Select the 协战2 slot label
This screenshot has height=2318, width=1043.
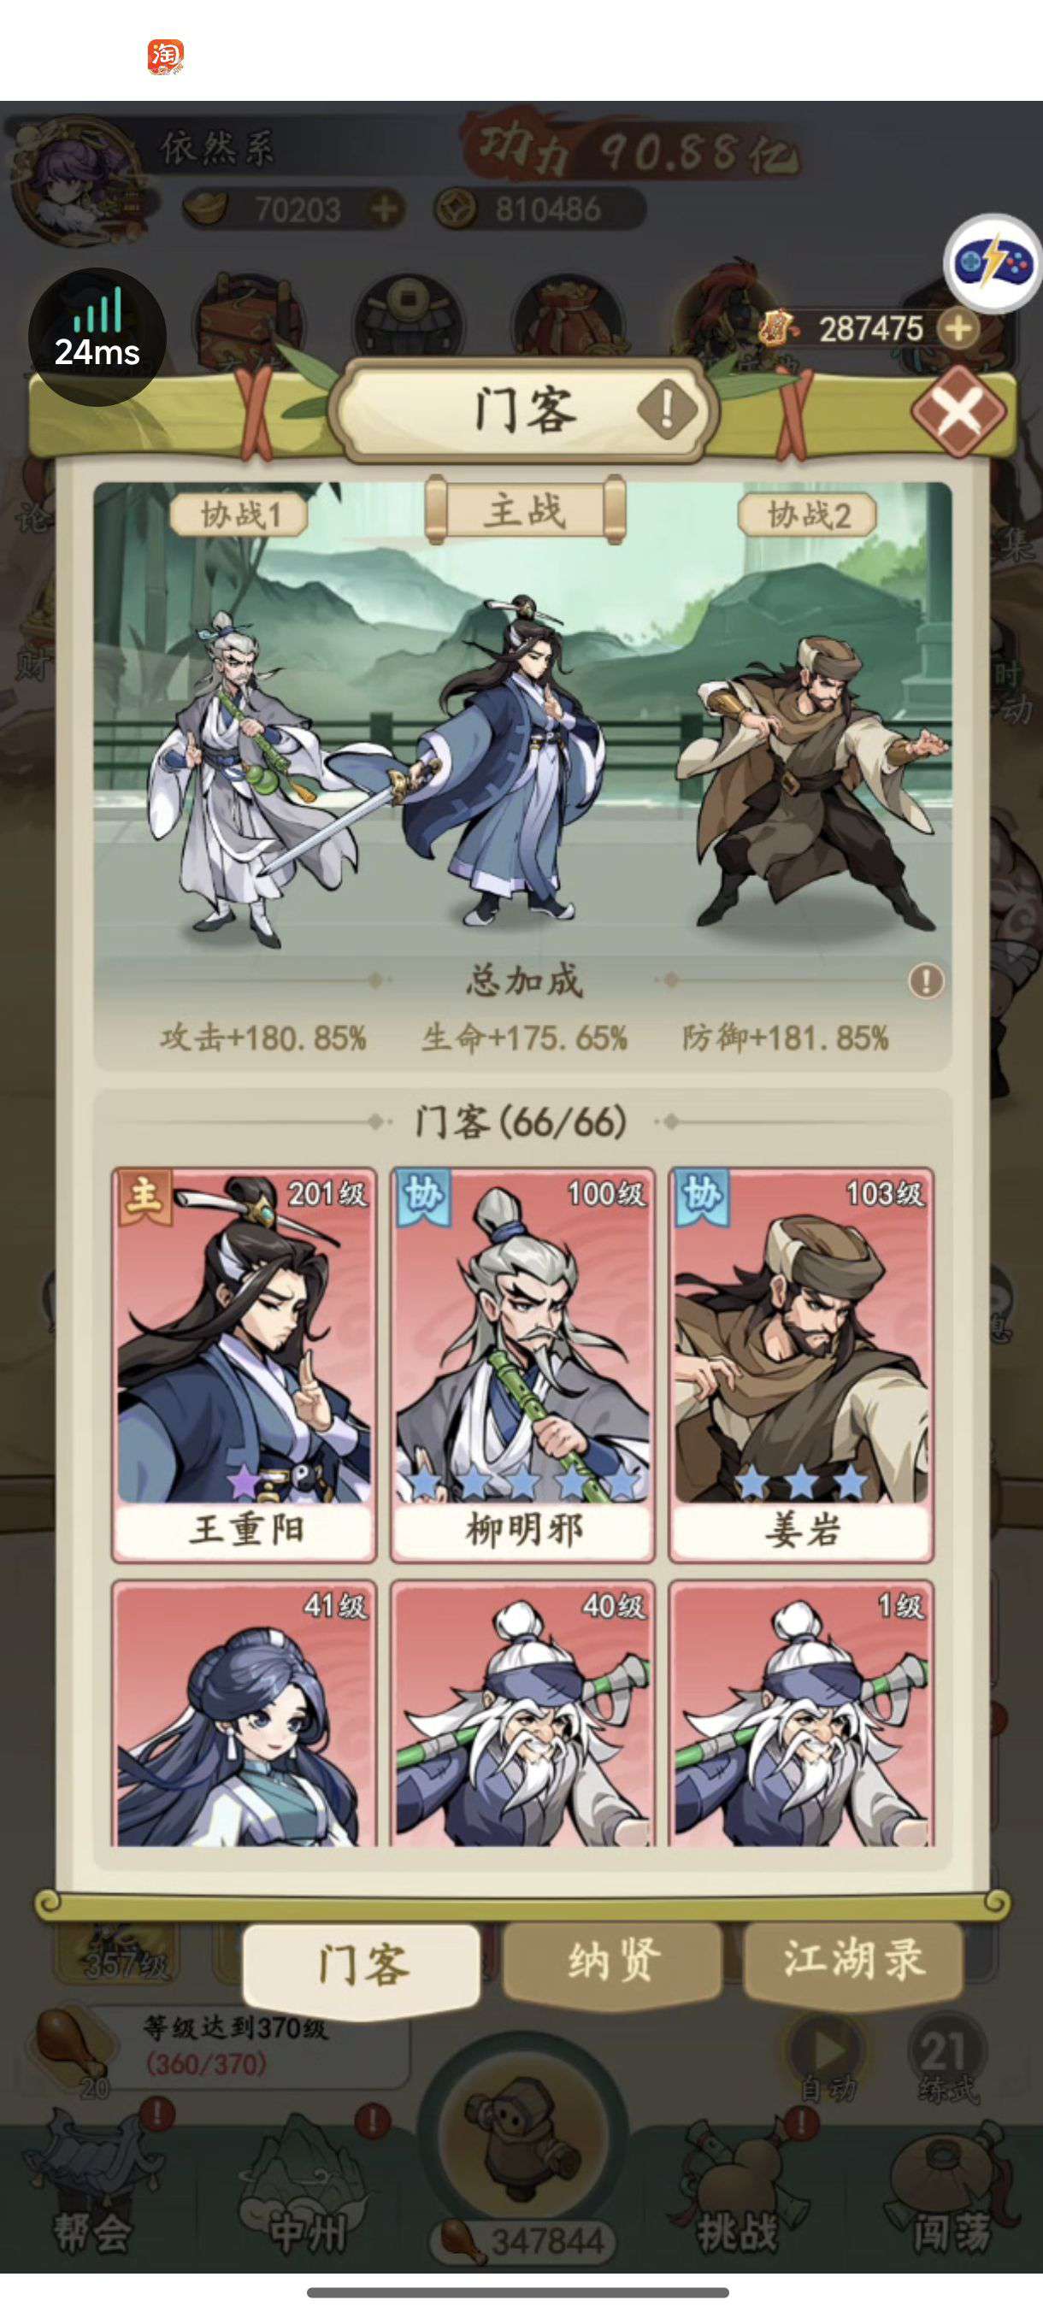pyautogui.click(x=808, y=515)
